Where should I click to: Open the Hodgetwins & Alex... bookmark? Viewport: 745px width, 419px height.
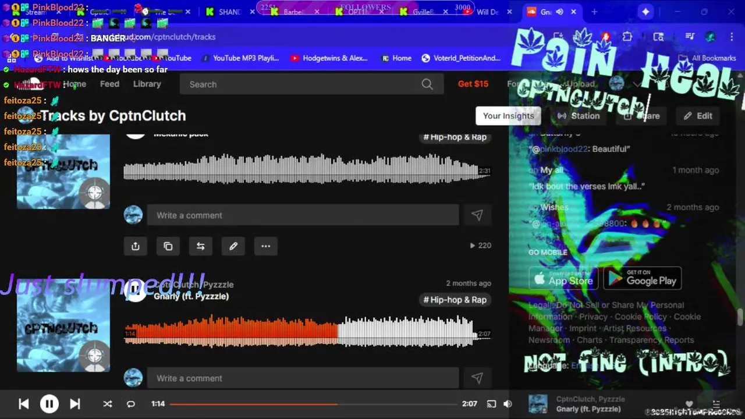point(329,58)
